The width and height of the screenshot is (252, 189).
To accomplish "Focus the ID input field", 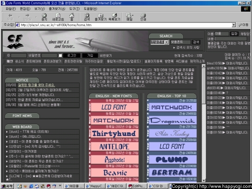I will click(19, 56).
